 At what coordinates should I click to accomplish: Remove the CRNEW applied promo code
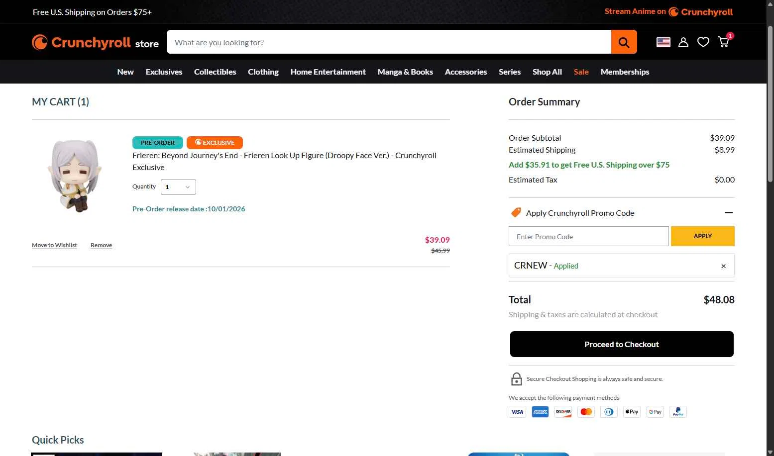click(723, 266)
